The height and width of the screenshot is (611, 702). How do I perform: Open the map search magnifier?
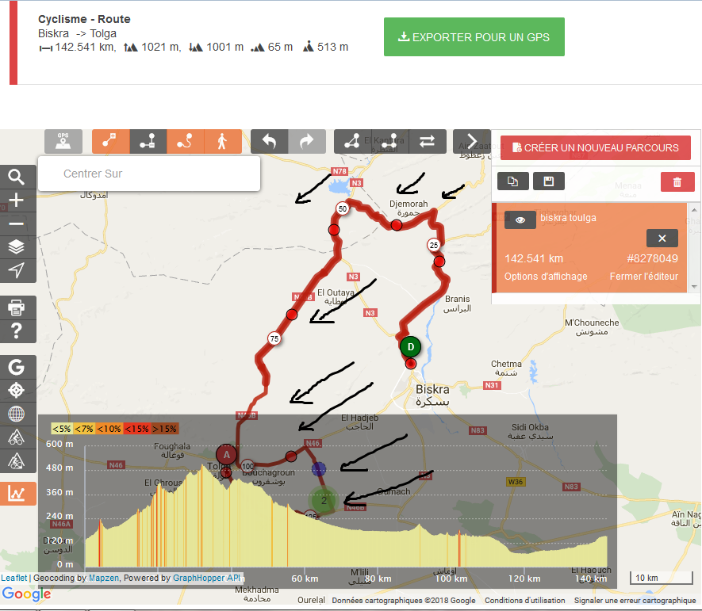[17, 178]
